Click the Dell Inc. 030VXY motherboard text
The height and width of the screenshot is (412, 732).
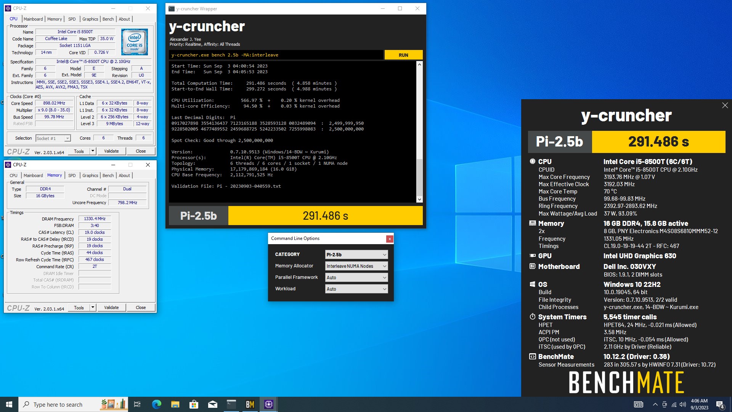point(629,266)
